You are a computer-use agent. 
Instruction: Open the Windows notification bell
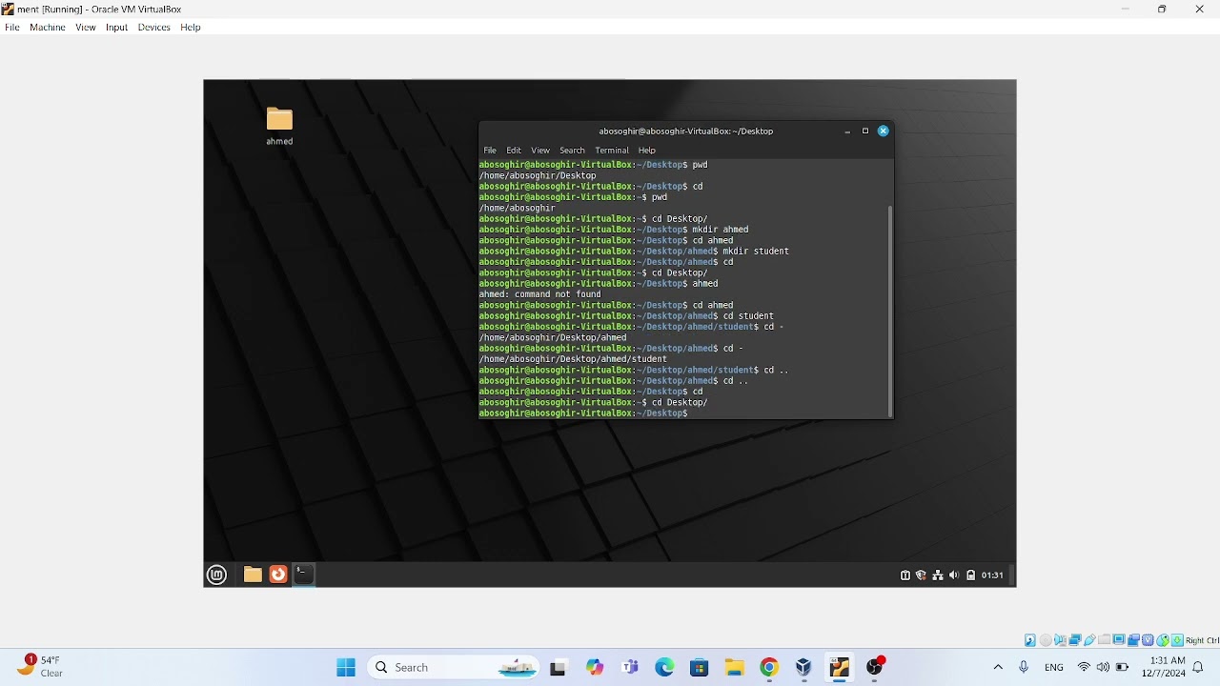1199,668
